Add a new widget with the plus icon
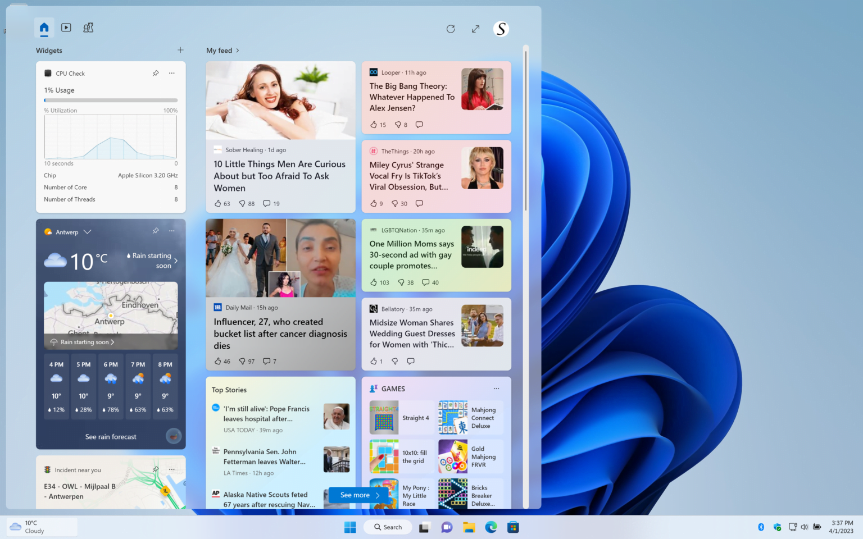The height and width of the screenshot is (539, 863). point(180,49)
